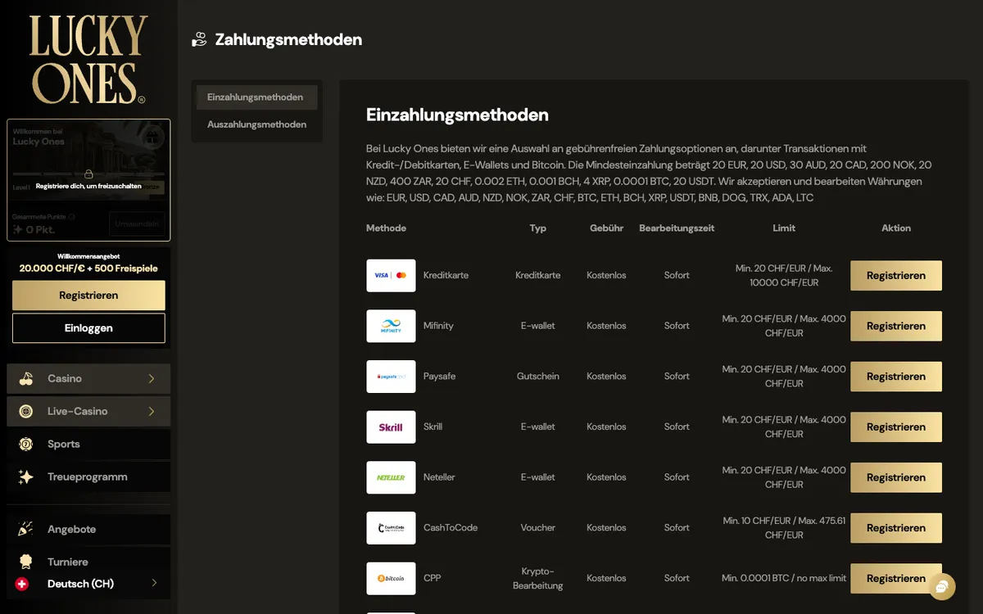Click Registrieren in the Kreditkarte row

coord(896,276)
